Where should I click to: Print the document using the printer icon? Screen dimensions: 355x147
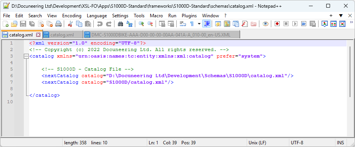(x=58, y=24)
